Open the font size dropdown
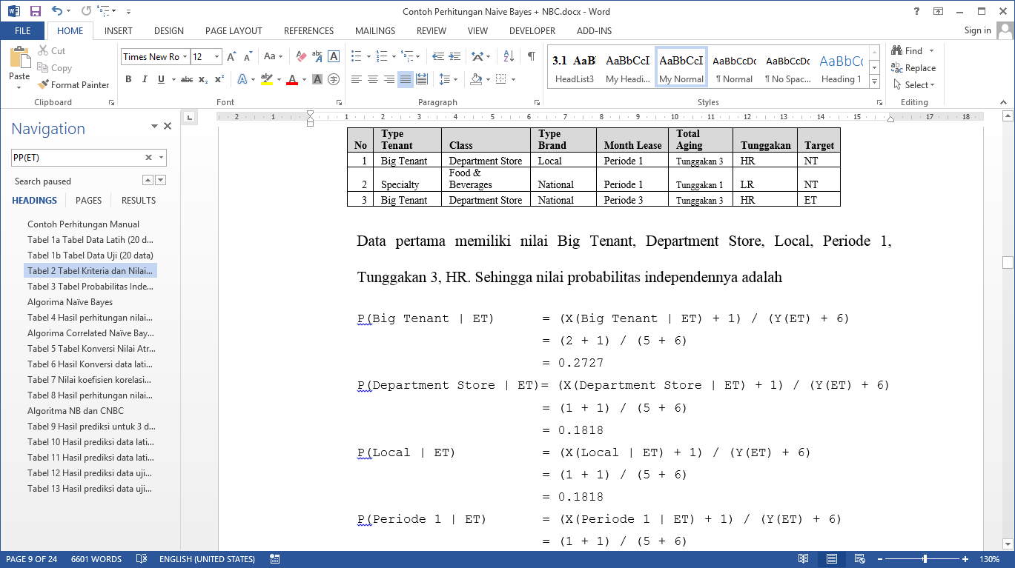Screen dimensions: 1015x568 216,57
